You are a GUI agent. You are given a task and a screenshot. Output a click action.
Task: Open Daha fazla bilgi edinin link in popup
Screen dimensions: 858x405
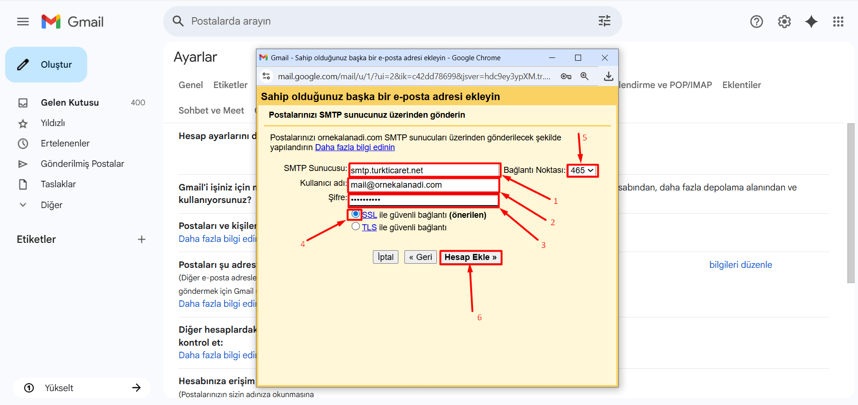point(355,147)
